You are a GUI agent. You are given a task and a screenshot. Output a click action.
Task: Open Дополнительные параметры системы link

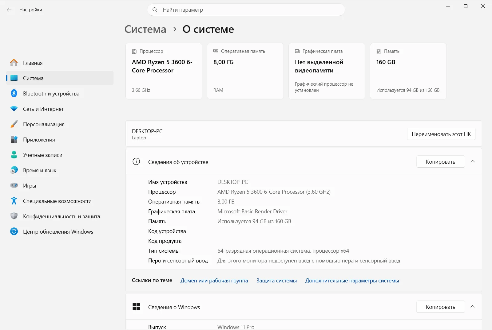pos(352,281)
